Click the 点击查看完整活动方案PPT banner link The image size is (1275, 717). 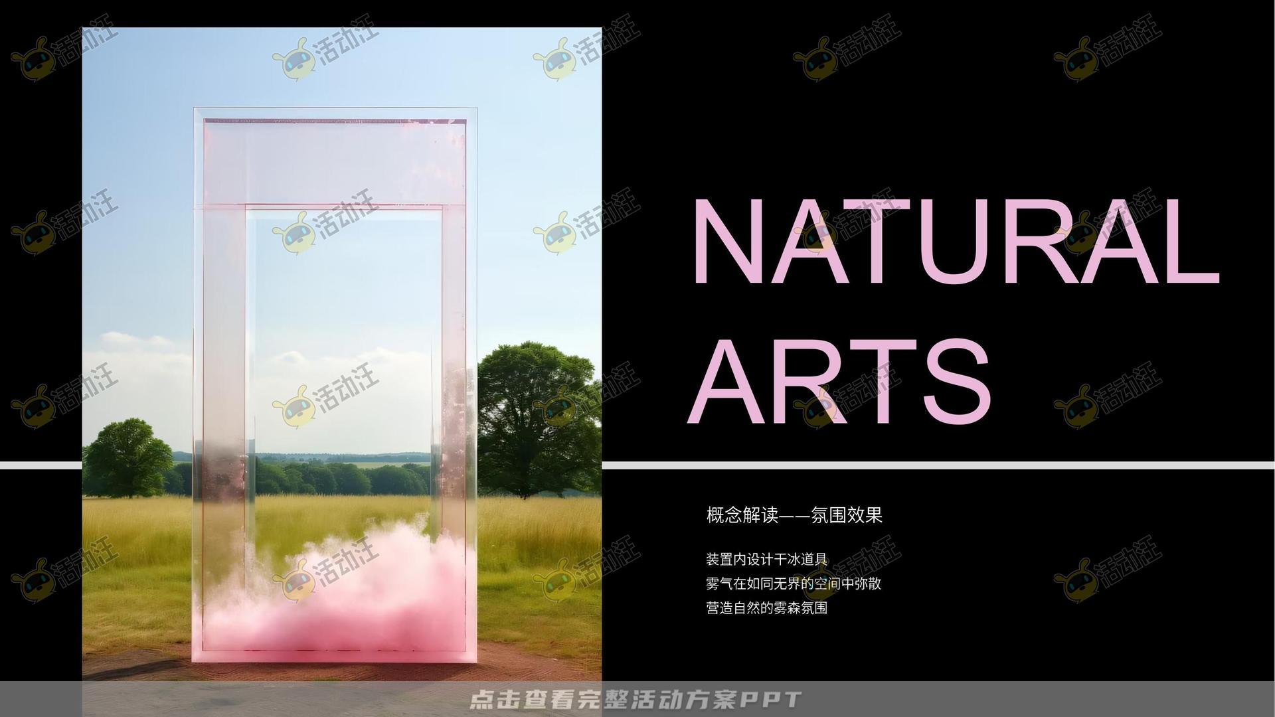(636, 699)
